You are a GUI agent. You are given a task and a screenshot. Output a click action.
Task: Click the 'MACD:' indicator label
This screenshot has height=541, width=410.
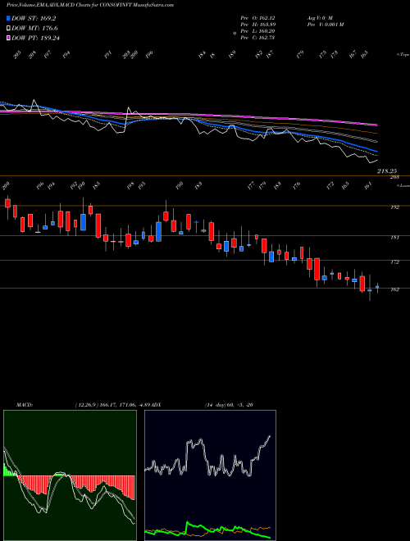pyautogui.click(x=24, y=405)
